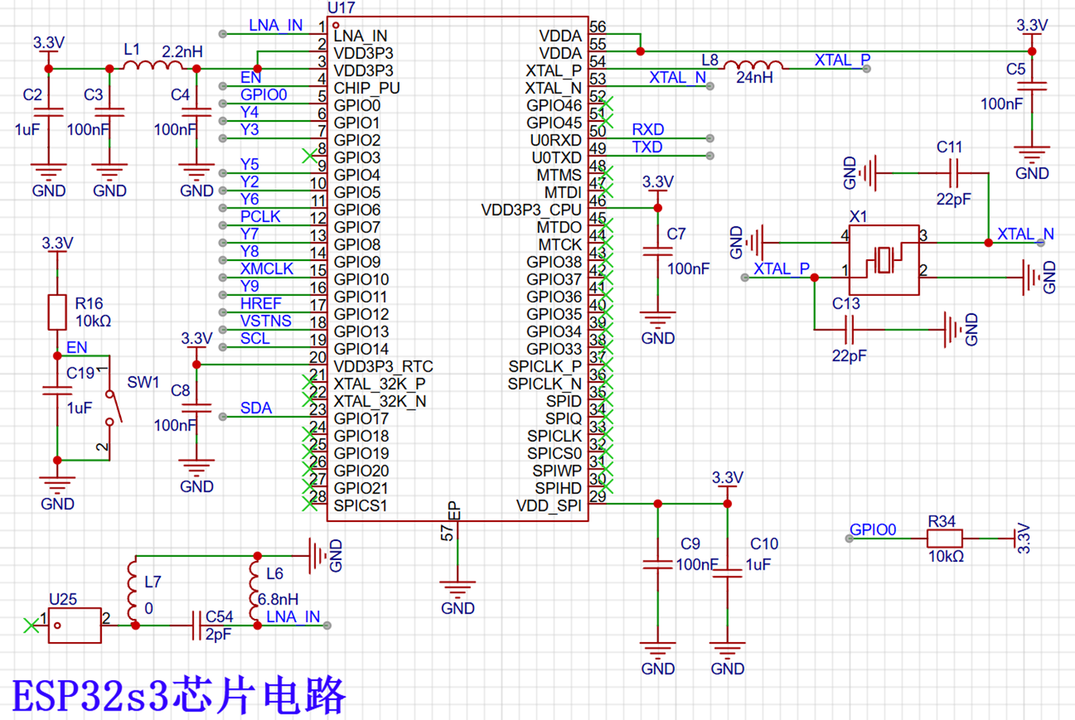Click the CHIP_PU pin name
The image size is (1075, 720).
click(x=367, y=88)
